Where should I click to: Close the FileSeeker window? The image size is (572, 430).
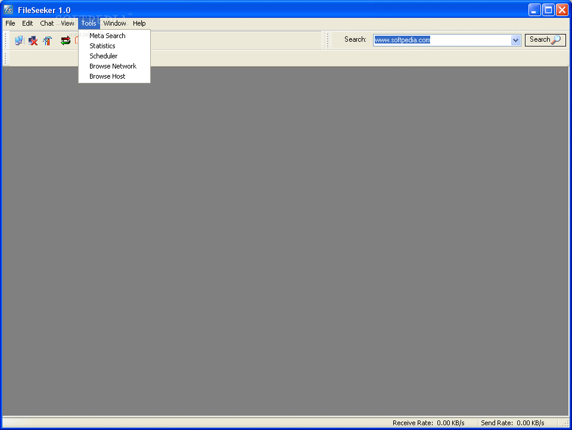click(x=562, y=10)
